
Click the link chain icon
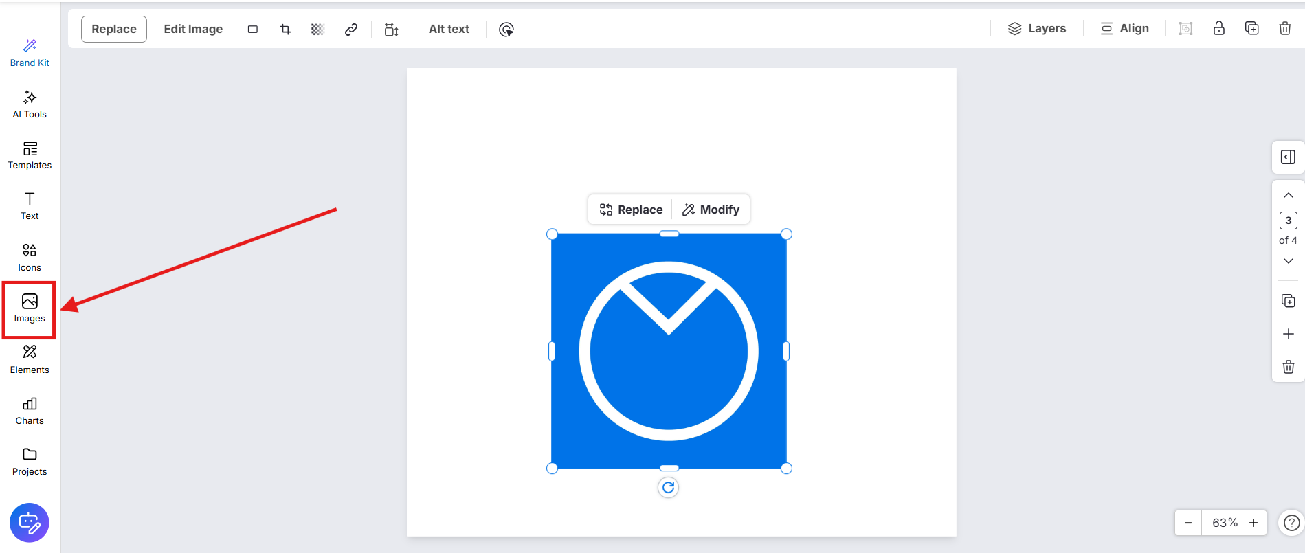351,29
